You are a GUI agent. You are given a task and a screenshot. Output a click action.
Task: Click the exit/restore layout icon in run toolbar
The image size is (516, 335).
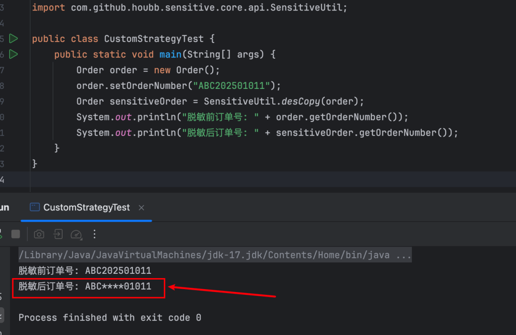pyautogui.click(x=58, y=234)
